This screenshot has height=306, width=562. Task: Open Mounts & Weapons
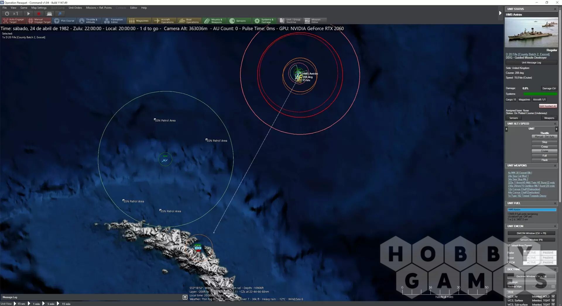click(215, 21)
